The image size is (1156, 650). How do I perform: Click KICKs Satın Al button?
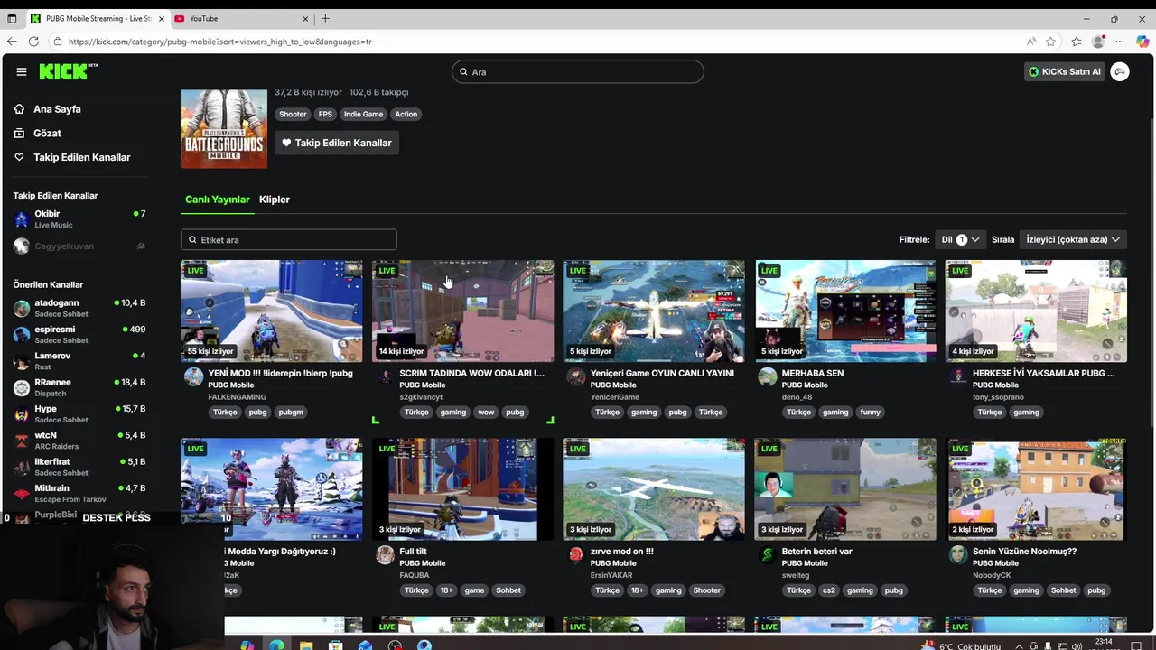tap(1065, 71)
